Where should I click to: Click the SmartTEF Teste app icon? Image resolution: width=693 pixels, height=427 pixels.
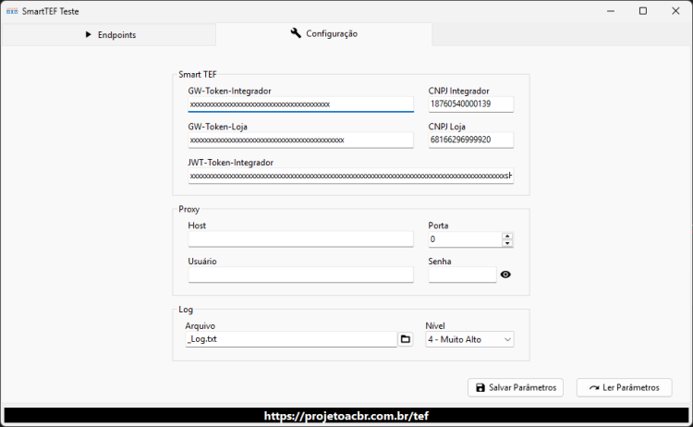(x=12, y=11)
